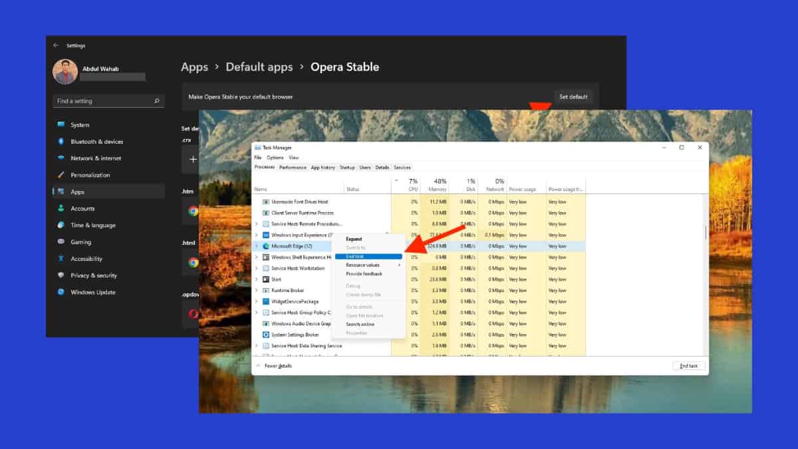Switch to the Details tab
Image resolution: width=798 pixels, height=449 pixels.
coord(382,168)
